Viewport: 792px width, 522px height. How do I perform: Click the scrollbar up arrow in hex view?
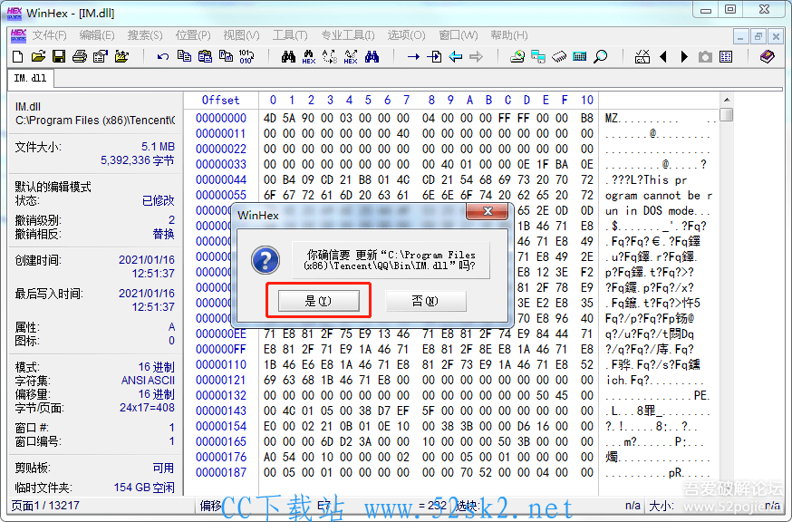(x=727, y=100)
